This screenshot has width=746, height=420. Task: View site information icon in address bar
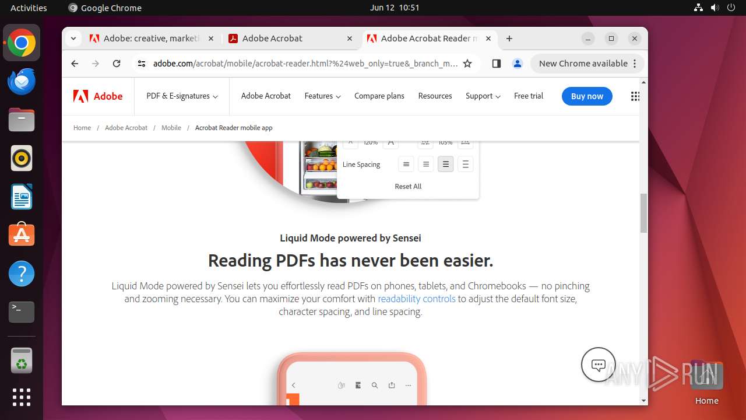click(142, 64)
